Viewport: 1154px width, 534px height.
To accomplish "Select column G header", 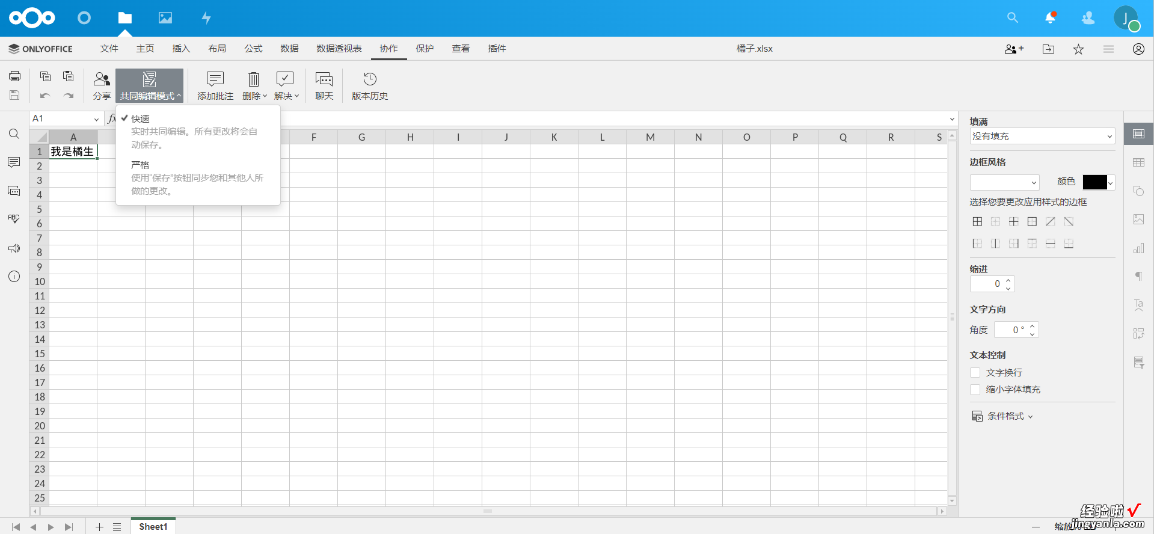I will point(361,137).
